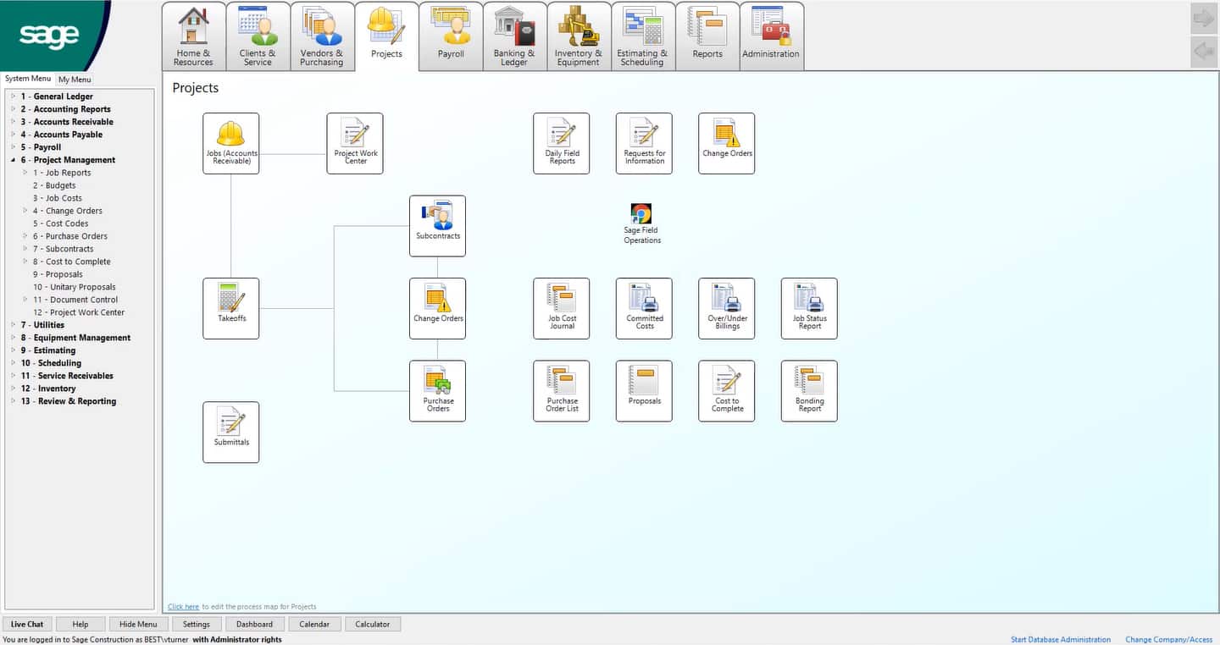The image size is (1220, 645).
Task: Open the Calendar button
Action: click(x=314, y=624)
